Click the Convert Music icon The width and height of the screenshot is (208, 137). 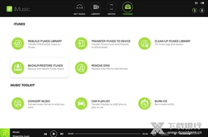[18, 104]
